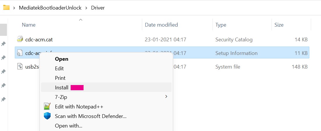Select the Open with... menu entry

click(69, 126)
